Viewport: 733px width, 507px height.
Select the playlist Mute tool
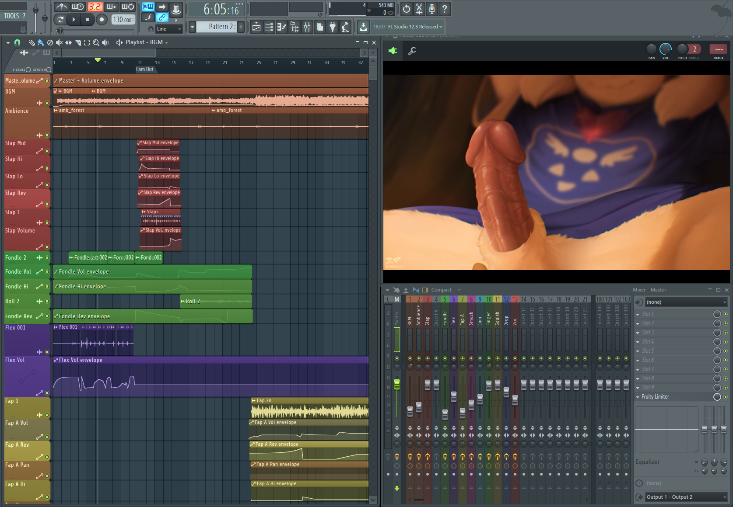coord(59,42)
